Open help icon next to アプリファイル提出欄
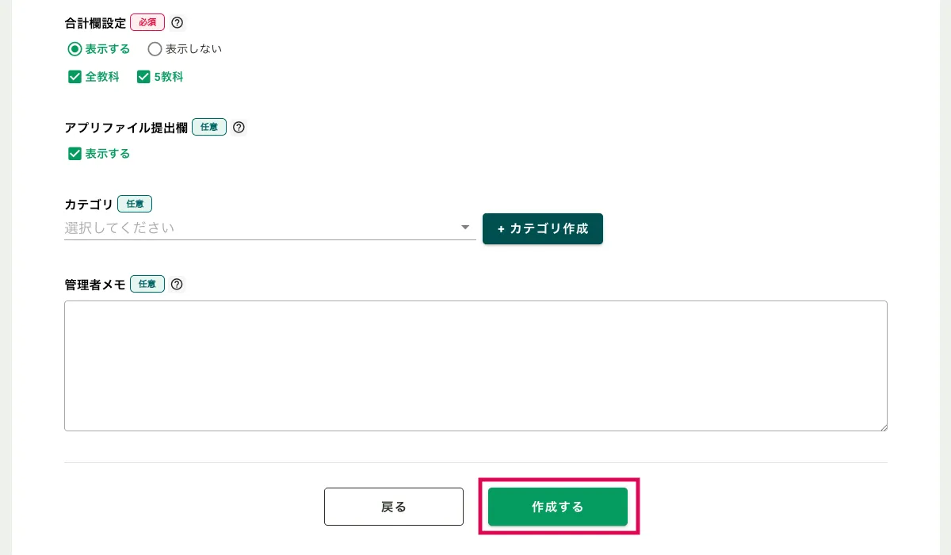Image resolution: width=951 pixels, height=555 pixels. tap(239, 127)
